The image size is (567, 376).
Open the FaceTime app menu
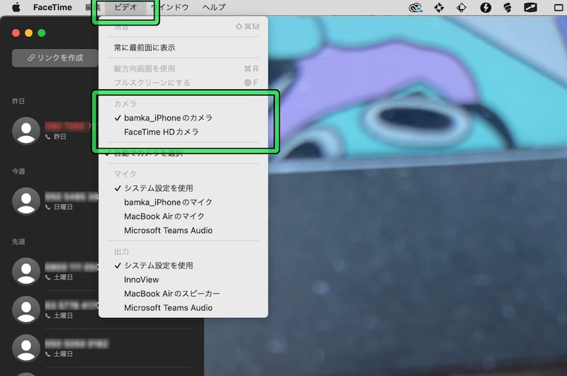[x=52, y=7]
